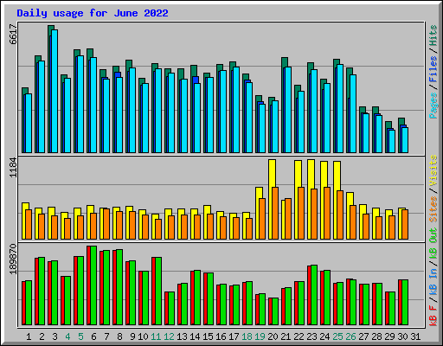Click day 14 on the date axis
Screen dimensions: 443x346
[195, 336]
